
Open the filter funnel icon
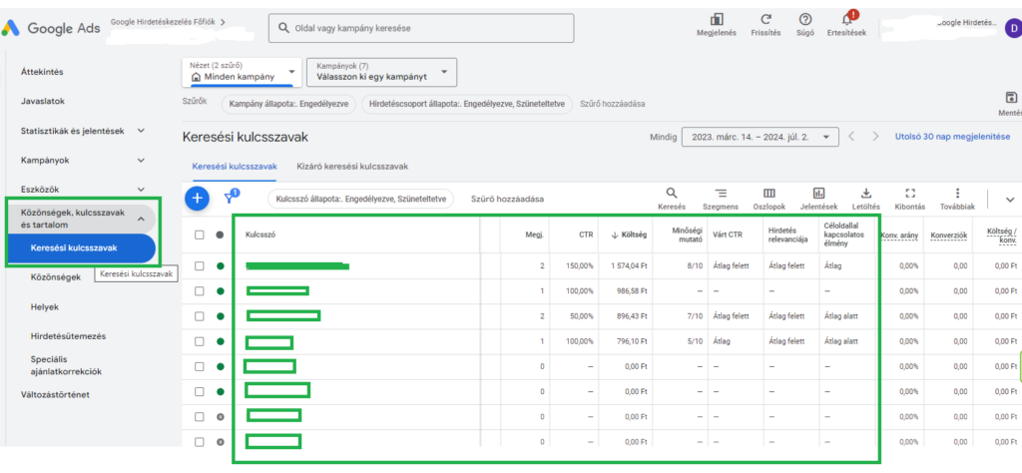point(230,198)
